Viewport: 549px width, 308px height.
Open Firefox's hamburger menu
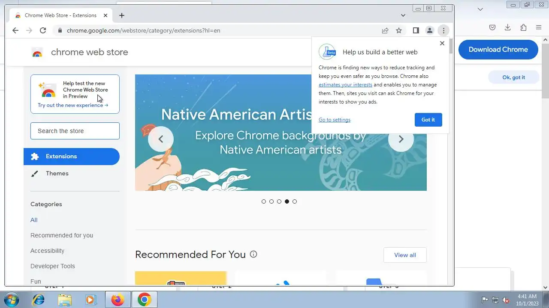tap(539, 27)
